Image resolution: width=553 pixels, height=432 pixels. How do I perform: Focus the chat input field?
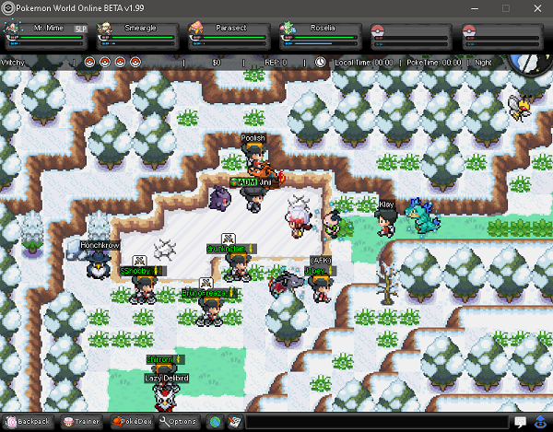(377, 422)
